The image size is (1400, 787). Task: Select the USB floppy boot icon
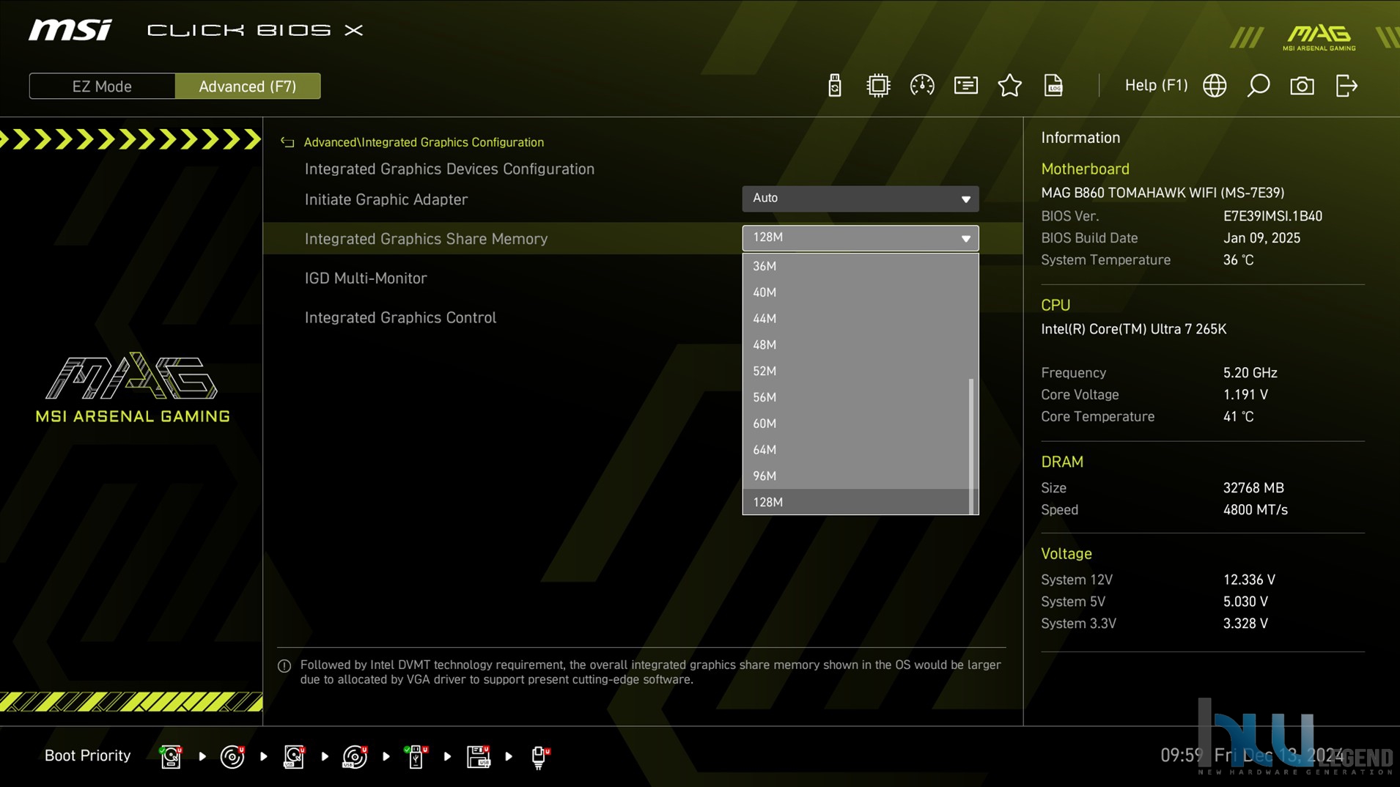pos(478,756)
